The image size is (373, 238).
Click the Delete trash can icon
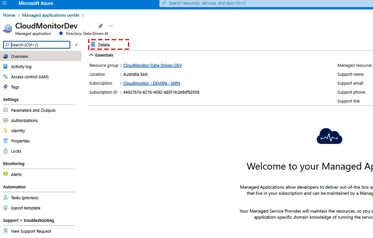(93, 45)
